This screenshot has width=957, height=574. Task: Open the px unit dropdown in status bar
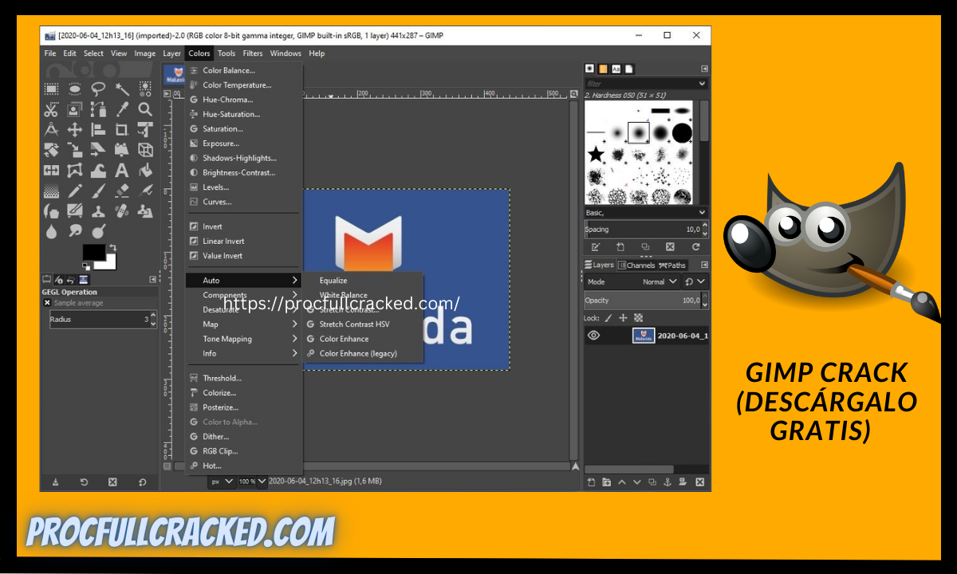pyautogui.click(x=222, y=481)
